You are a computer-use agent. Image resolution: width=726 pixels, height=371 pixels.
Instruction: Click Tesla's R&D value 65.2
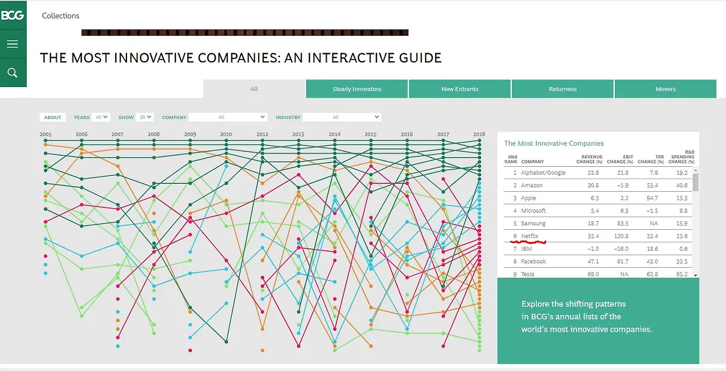[681, 274]
